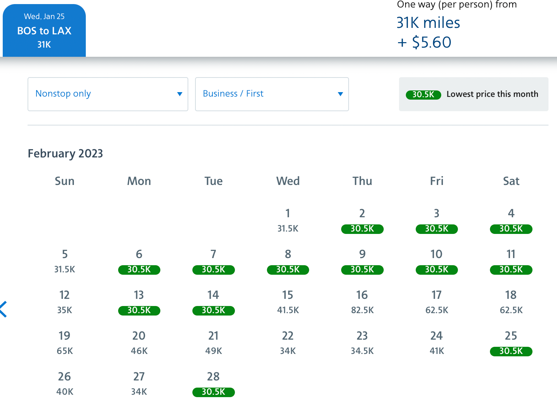Open the Nonstop only dropdown

[108, 94]
